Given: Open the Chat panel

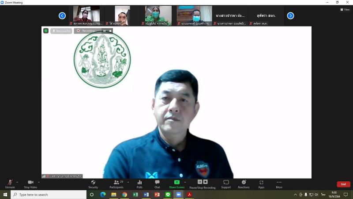Looking at the screenshot, I should click(157, 184).
